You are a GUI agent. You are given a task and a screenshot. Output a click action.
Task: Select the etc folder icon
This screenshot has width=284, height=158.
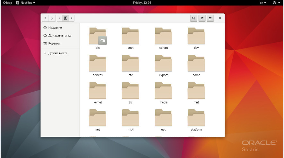point(130,63)
